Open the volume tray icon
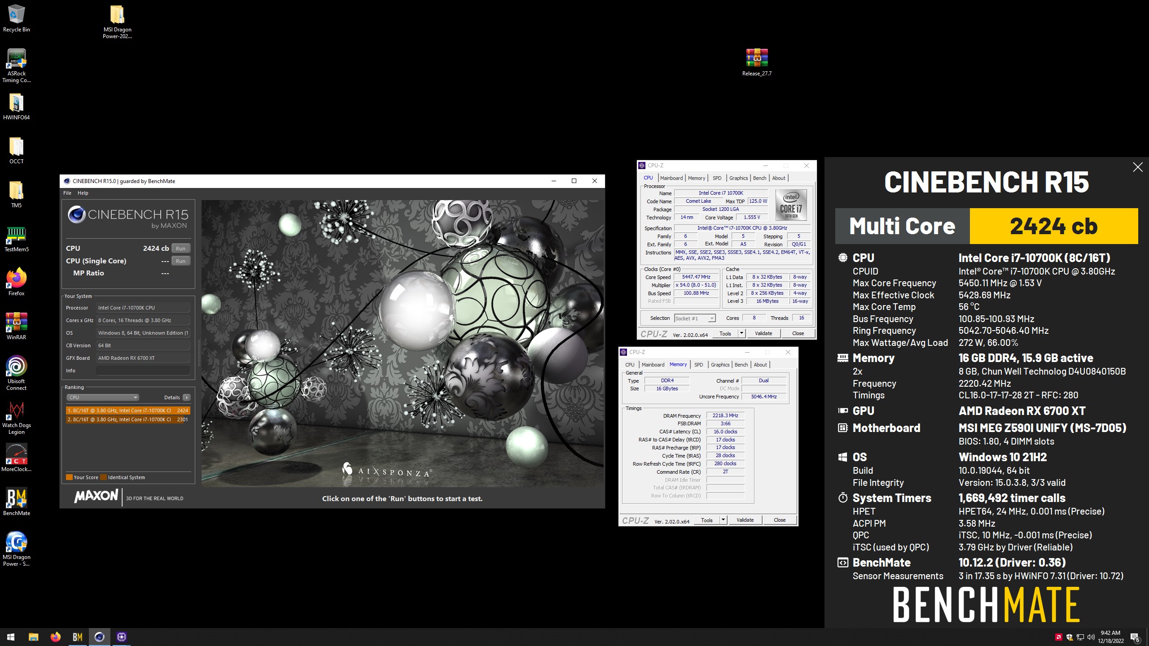Image resolution: width=1149 pixels, height=646 pixels. [1091, 637]
